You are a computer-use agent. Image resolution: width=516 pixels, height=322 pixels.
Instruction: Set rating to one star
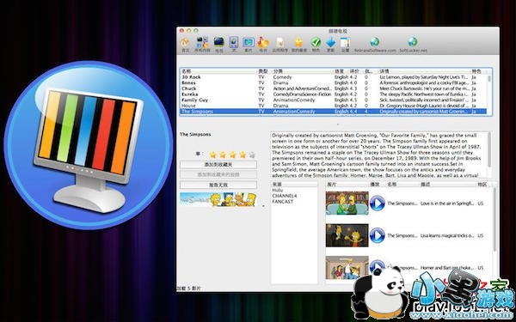click(213, 155)
